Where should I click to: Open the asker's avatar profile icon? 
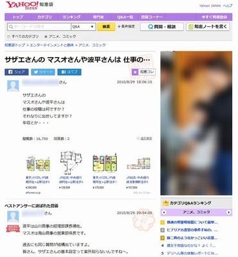13,86
